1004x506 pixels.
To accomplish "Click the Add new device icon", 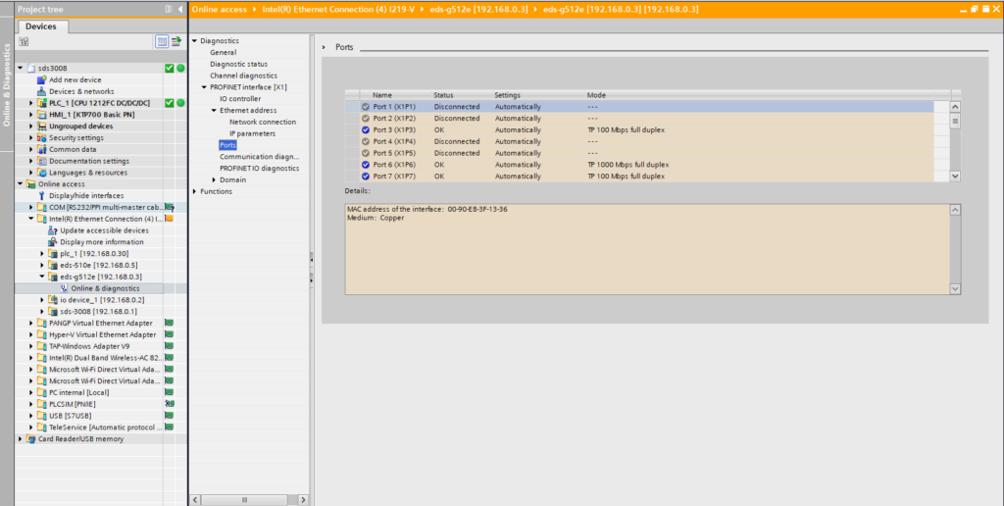I will 41,79.
